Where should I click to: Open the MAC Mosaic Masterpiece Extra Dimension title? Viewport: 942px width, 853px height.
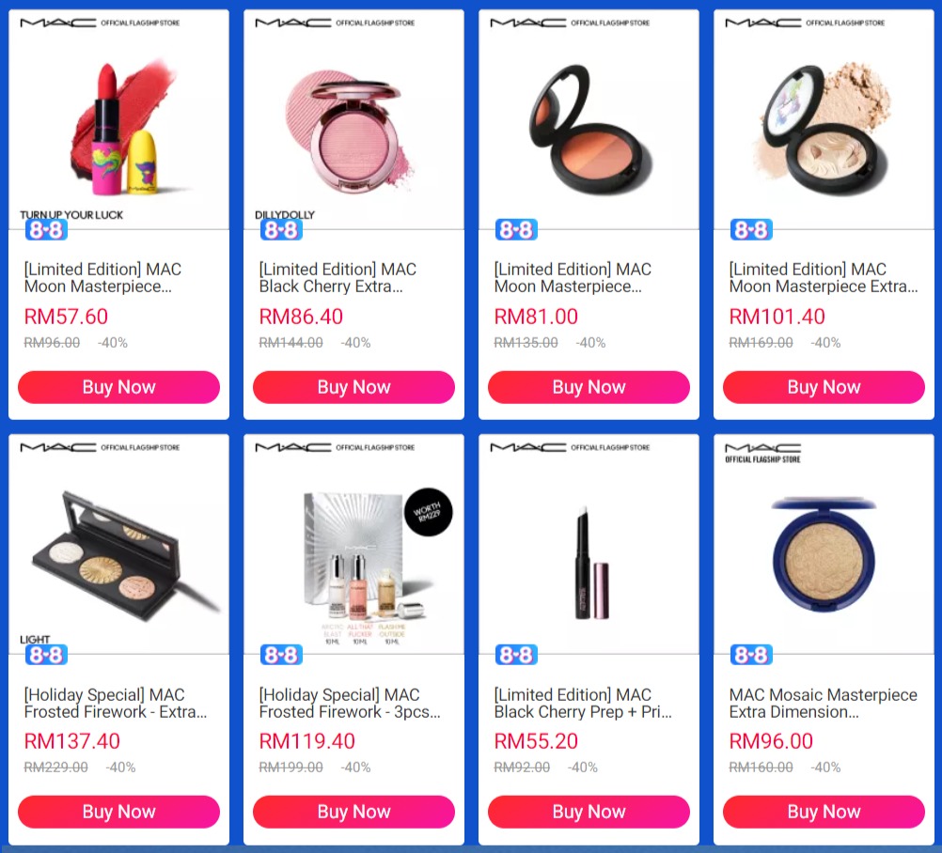click(823, 703)
